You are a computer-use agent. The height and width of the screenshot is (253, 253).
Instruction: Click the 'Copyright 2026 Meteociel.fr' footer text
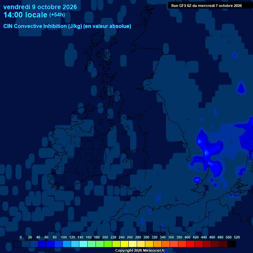(140, 250)
